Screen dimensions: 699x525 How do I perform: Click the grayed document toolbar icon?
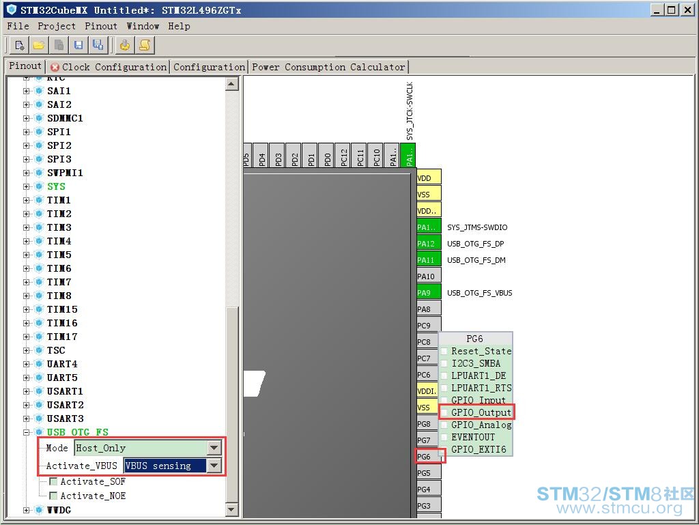59,45
